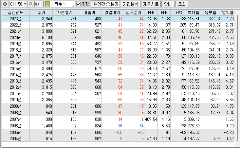Click the 2023년 total equity 781
This screenshot has height=148, width=240.
click(73, 19)
